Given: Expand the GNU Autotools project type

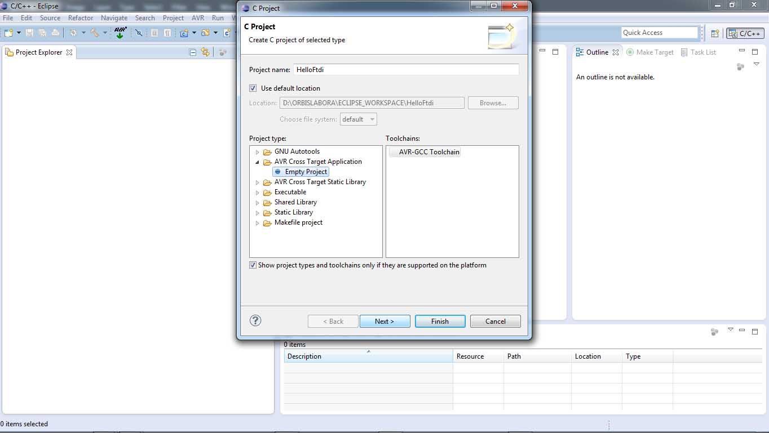Looking at the screenshot, I should pos(258,152).
